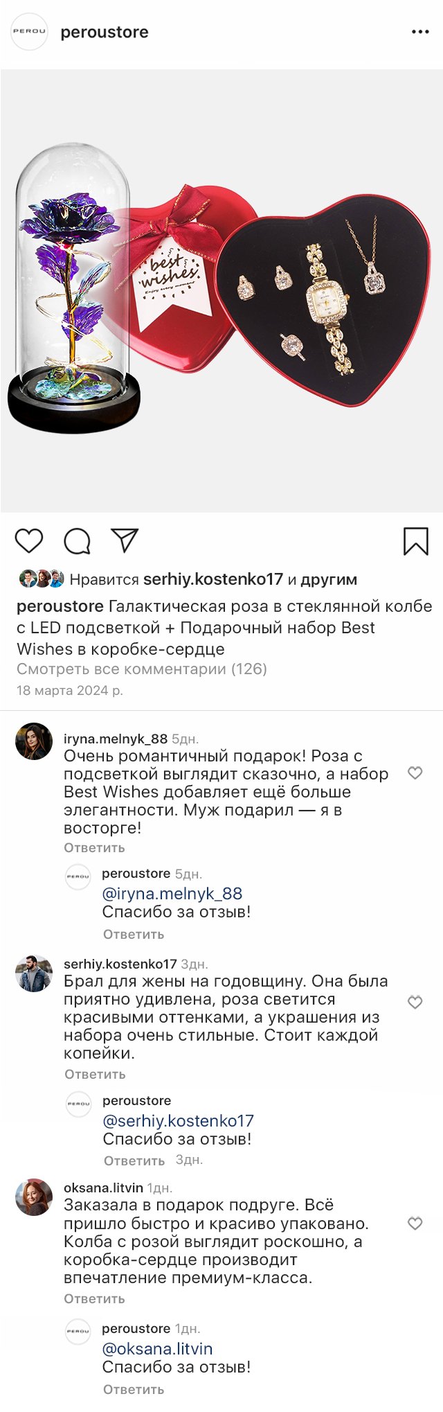
Task: Open the @oksana.litvin mention link
Action: (157, 1349)
